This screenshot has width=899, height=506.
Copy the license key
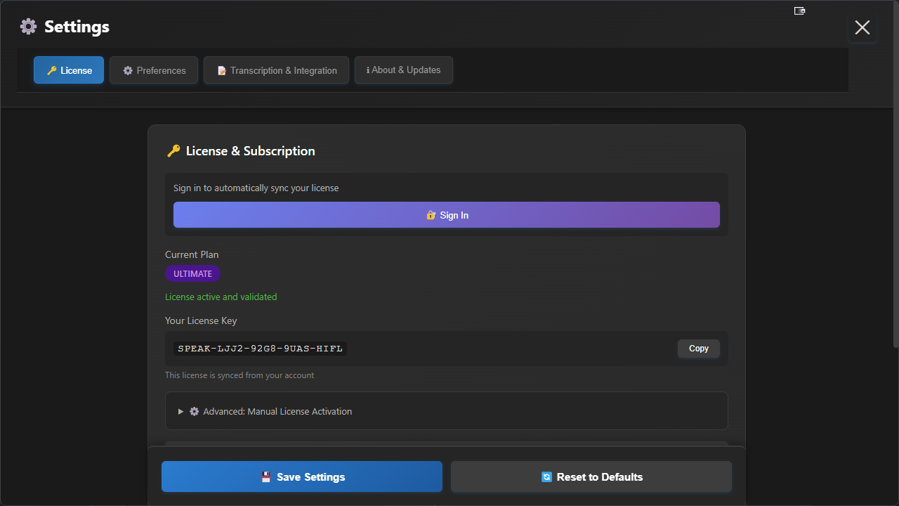click(x=698, y=349)
